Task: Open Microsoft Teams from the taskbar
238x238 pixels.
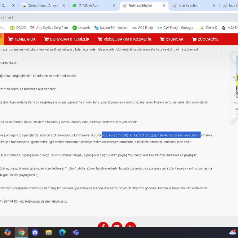Action: tap(76, 232)
